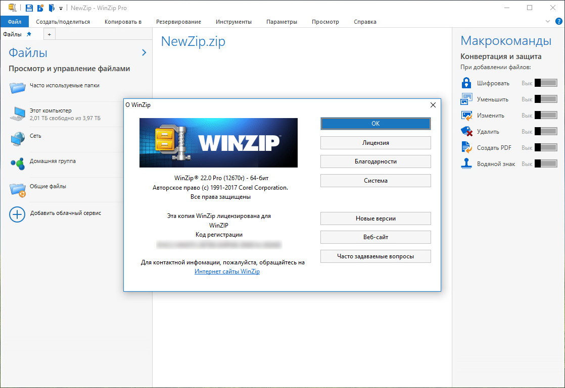The image size is (565, 388).
Task: Open the Параметры ribbon tab
Action: (x=281, y=22)
